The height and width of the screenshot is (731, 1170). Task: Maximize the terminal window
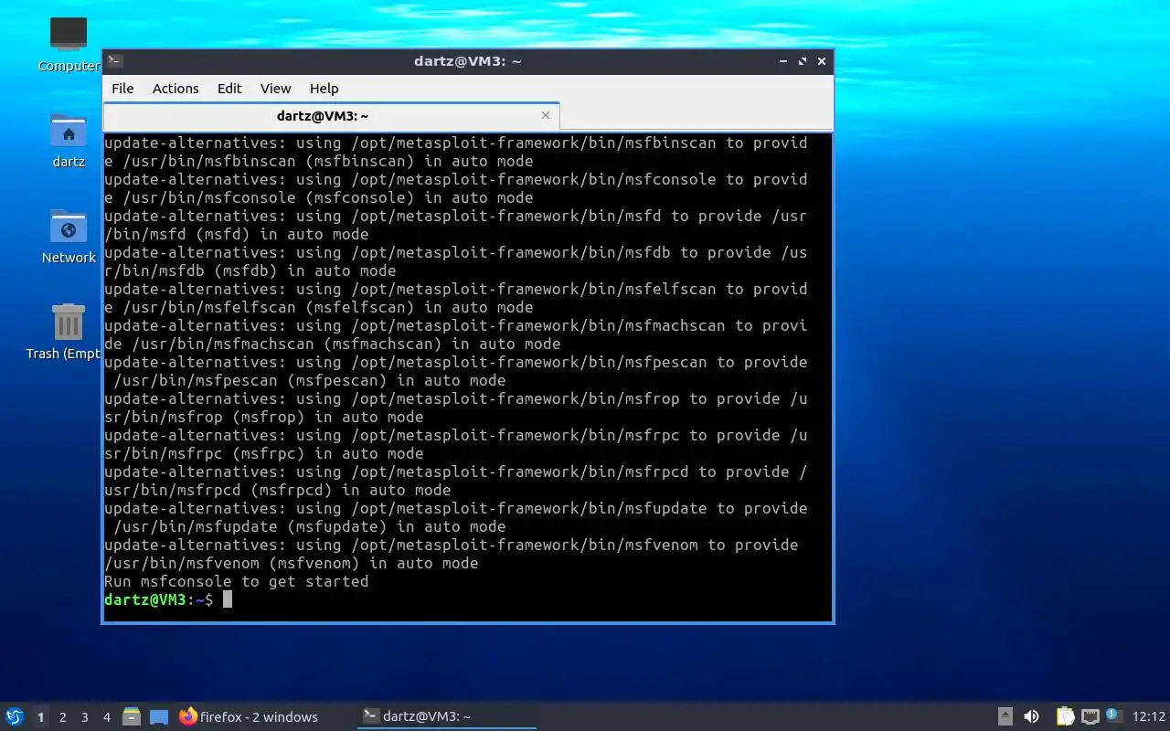(x=803, y=61)
